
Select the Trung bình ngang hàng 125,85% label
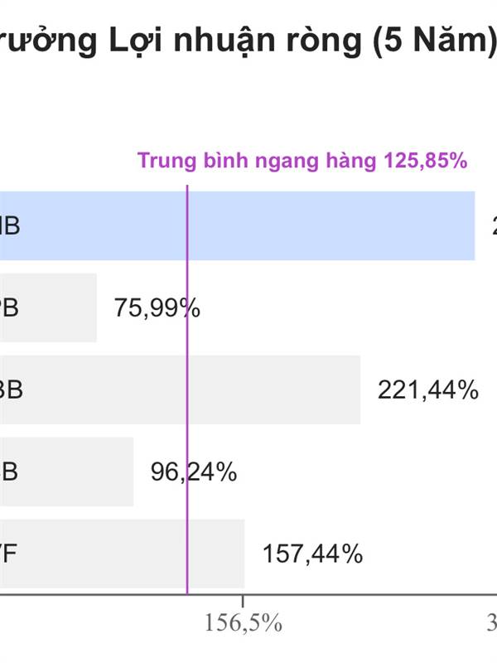[x=302, y=161]
